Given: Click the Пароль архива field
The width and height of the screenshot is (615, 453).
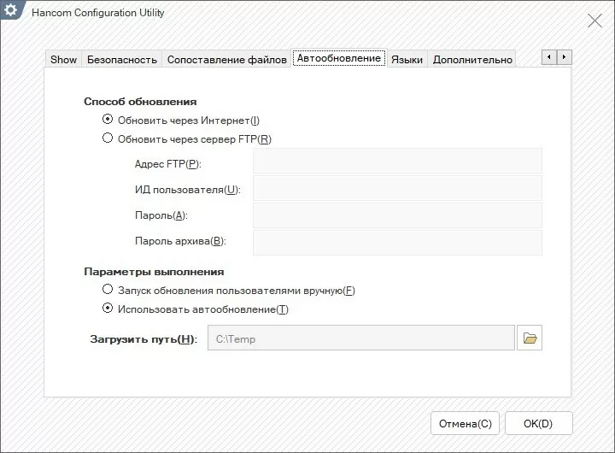Looking at the screenshot, I should click(x=397, y=242).
